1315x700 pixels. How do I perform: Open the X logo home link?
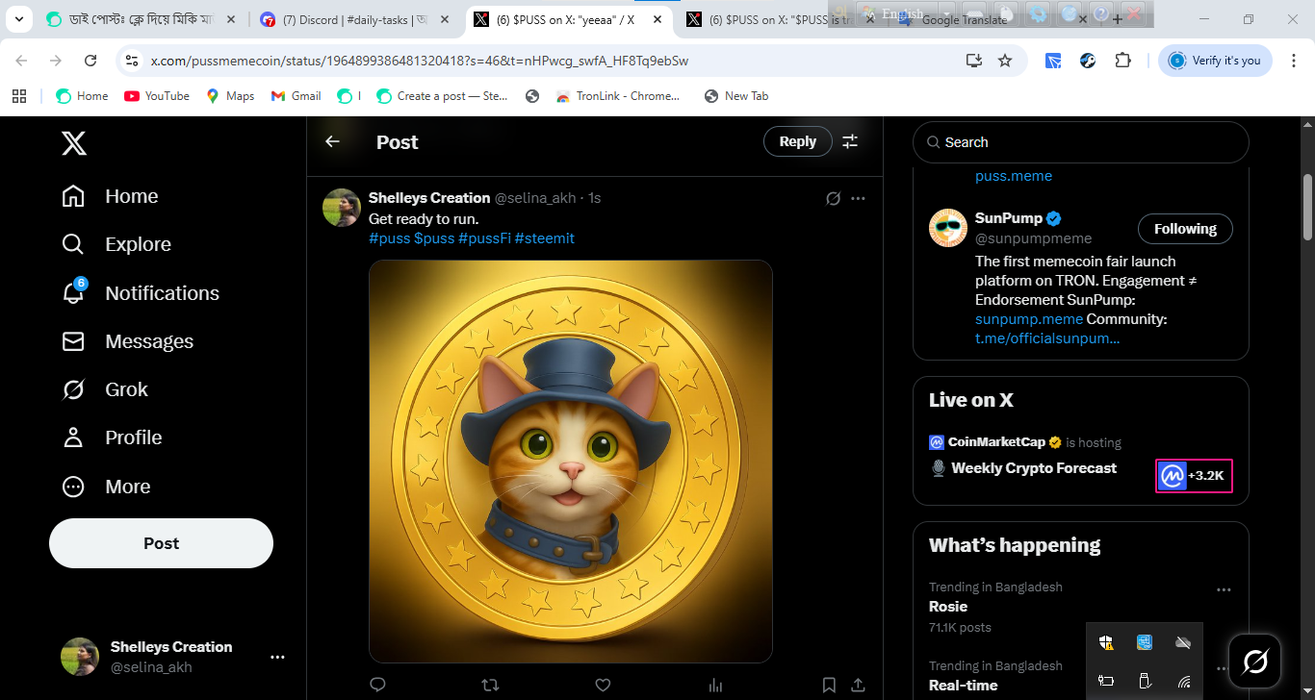tap(74, 143)
